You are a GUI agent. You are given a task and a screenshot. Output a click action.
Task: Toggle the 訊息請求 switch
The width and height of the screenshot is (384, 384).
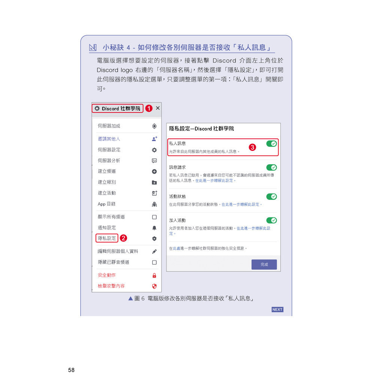(271, 167)
